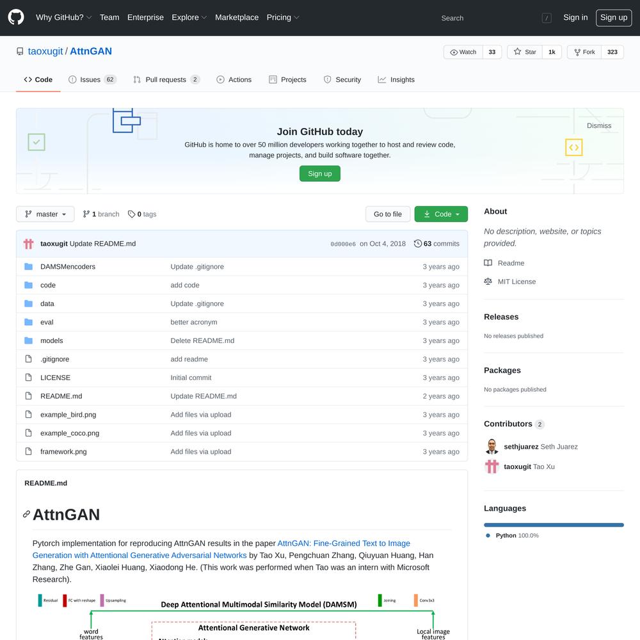Screen dimensions: 640x640
Task: Click Sign up button in header
Action: [614, 17]
